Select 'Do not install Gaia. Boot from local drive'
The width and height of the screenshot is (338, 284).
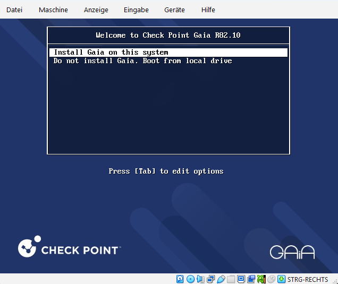[142, 61]
